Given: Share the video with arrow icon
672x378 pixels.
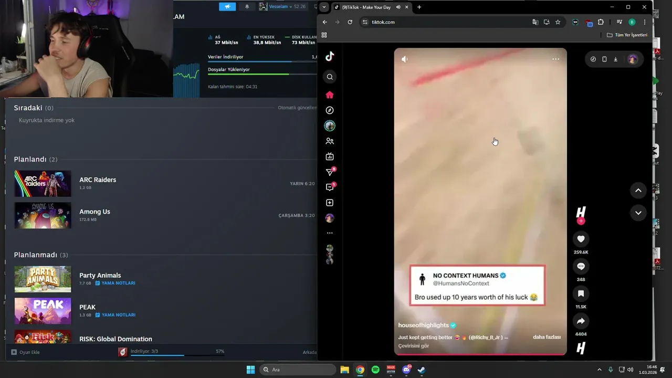Looking at the screenshot, I should [581, 321].
